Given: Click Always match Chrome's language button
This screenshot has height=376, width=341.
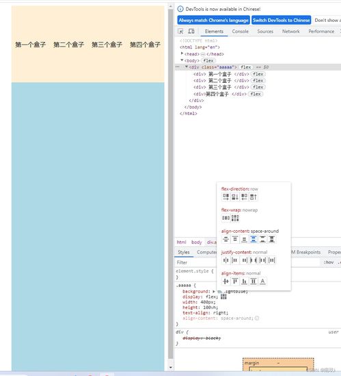Looking at the screenshot, I should pyautogui.click(x=213, y=20).
